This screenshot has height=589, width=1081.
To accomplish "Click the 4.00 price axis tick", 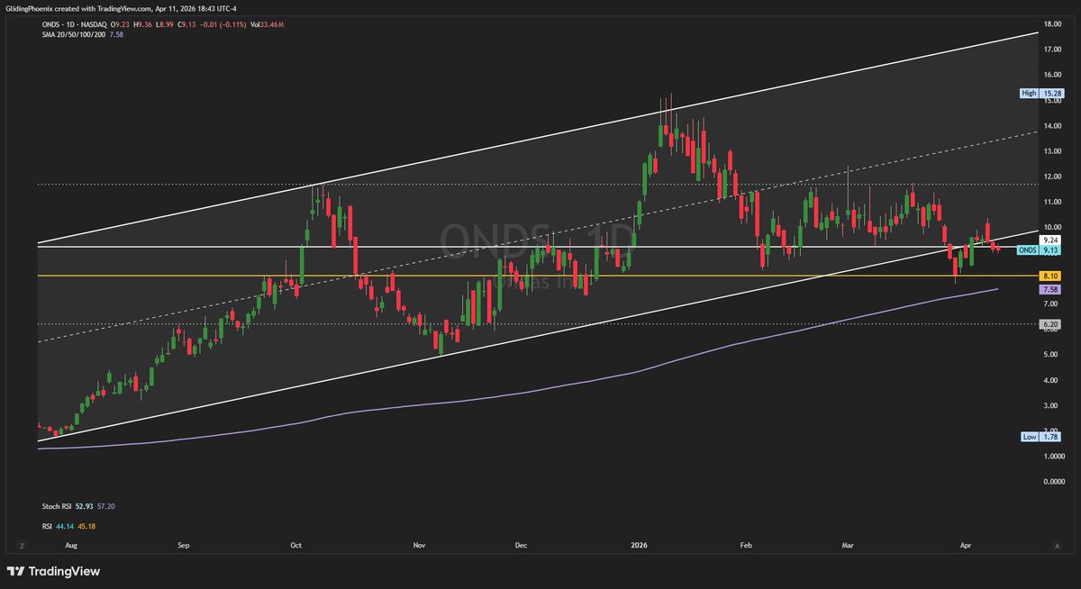I will [x=1050, y=380].
